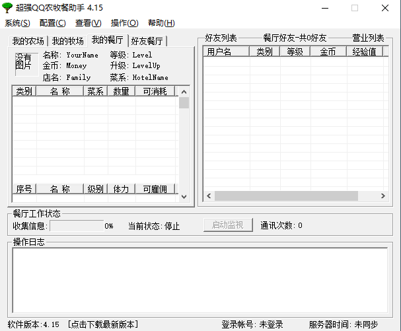
Task: Click the left arrow of friend list scrollbar
Action: pos(209,196)
